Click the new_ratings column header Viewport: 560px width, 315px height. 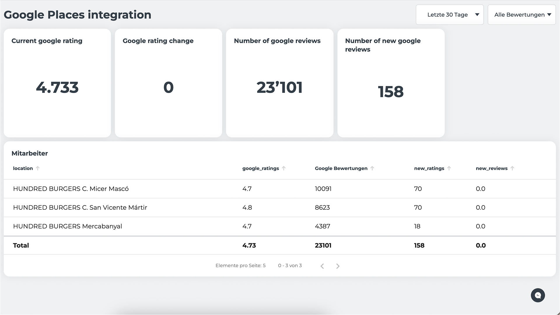(x=429, y=168)
